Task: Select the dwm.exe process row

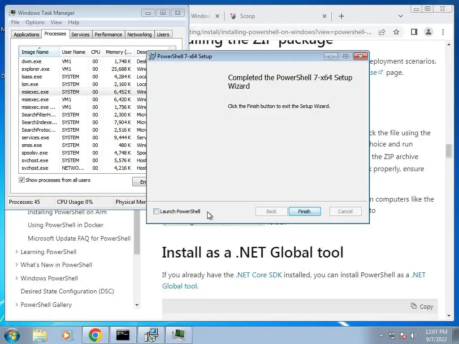Action: coord(82,61)
